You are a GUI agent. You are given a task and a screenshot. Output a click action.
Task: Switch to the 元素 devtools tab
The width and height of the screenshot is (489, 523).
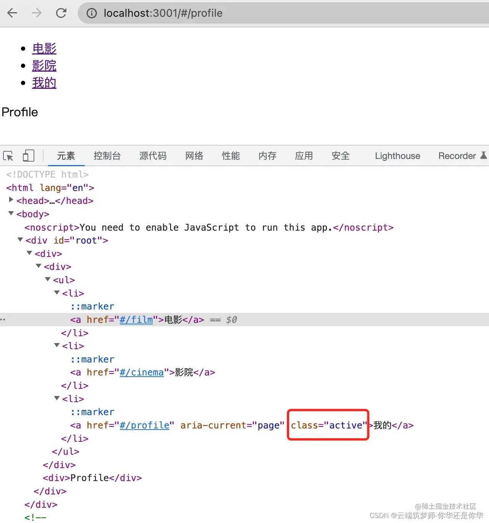tap(66, 156)
